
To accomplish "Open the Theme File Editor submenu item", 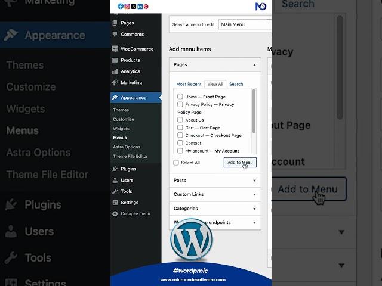I will pyautogui.click(x=130, y=156).
